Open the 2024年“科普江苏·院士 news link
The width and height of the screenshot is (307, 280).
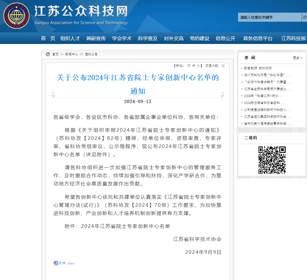tap(263, 96)
